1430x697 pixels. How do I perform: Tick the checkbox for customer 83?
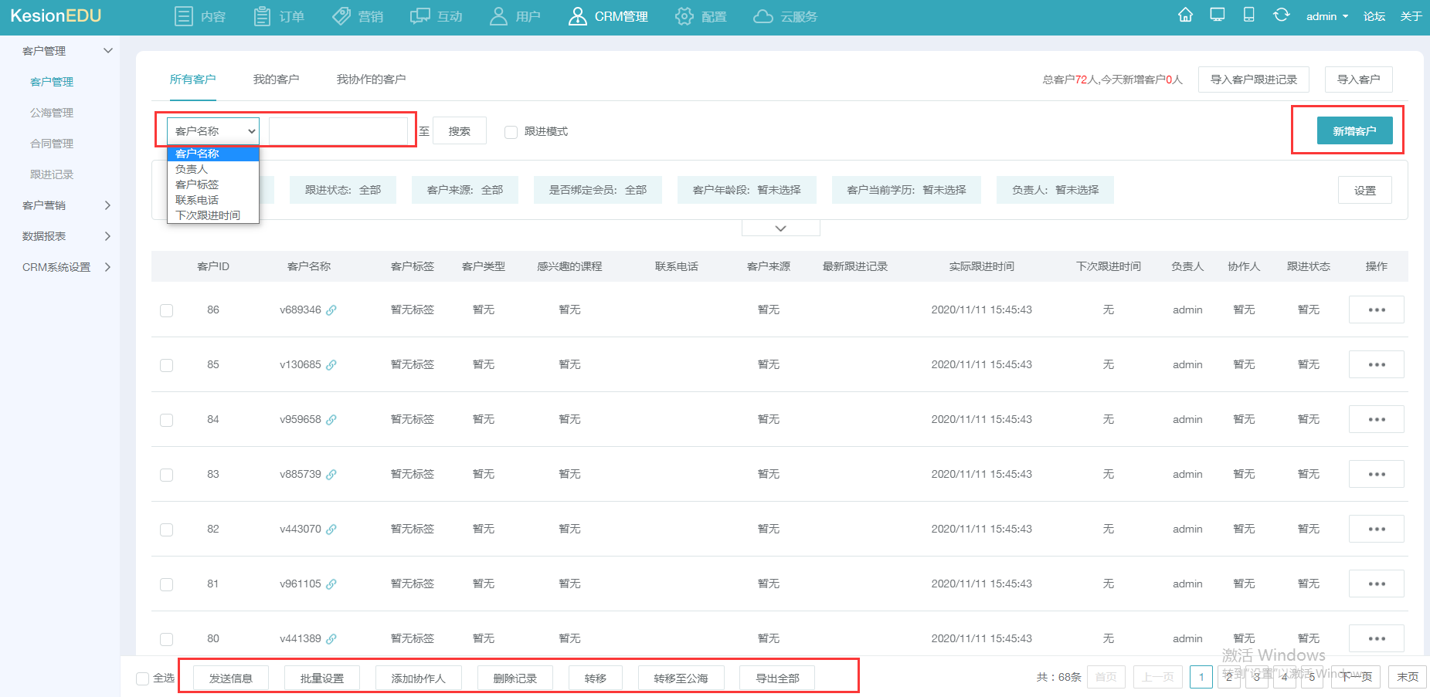coord(166,475)
